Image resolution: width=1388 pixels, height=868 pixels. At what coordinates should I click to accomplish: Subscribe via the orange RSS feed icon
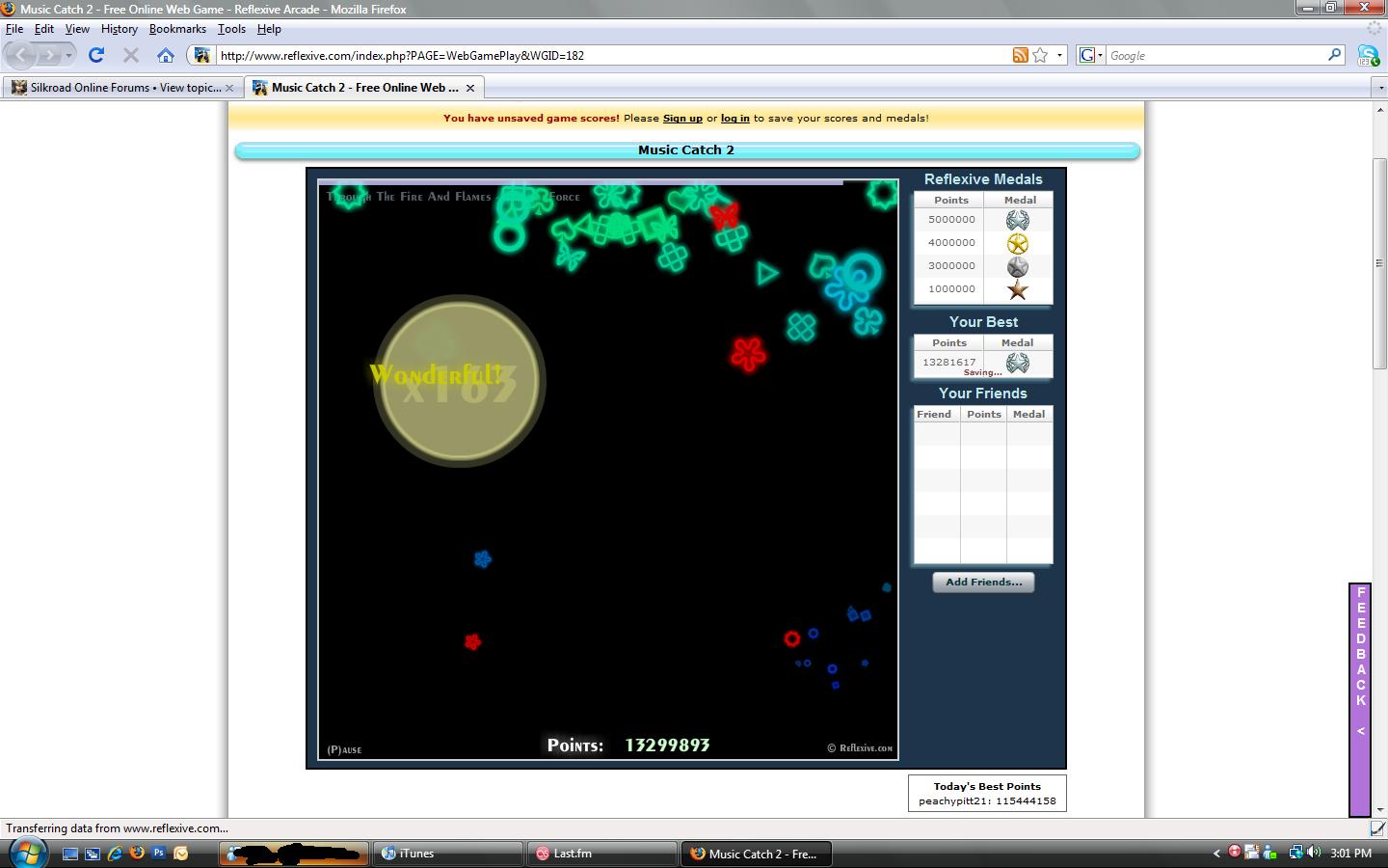(x=1020, y=55)
